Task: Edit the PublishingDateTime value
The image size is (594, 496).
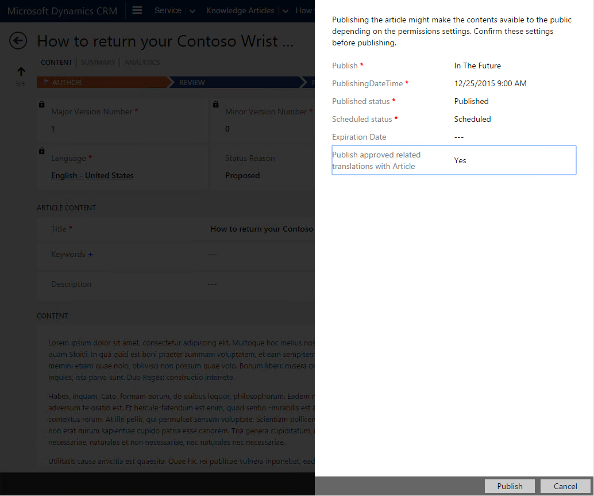Action: (x=490, y=83)
